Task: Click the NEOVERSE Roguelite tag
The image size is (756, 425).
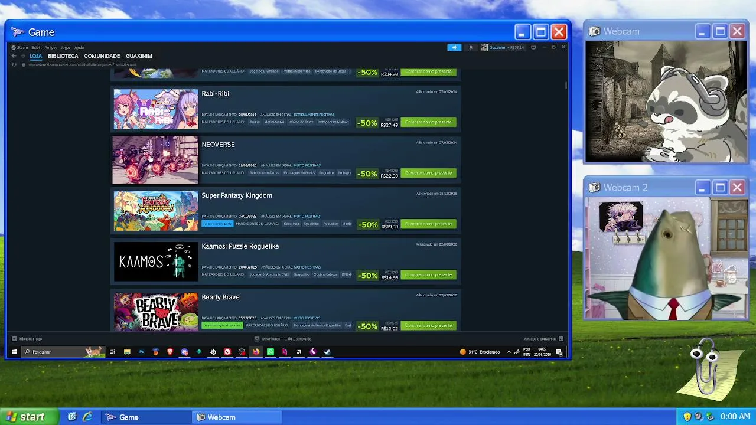Action: coord(327,173)
